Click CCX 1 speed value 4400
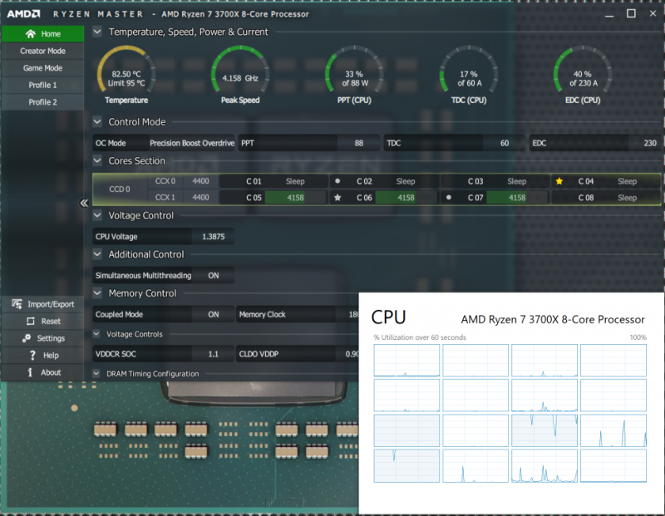The height and width of the screenshot is (516, 665). 200,198
